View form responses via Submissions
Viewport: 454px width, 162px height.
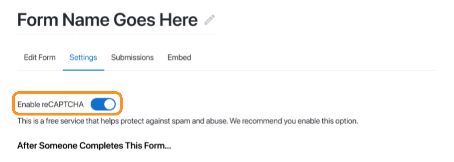coord(132,57)
